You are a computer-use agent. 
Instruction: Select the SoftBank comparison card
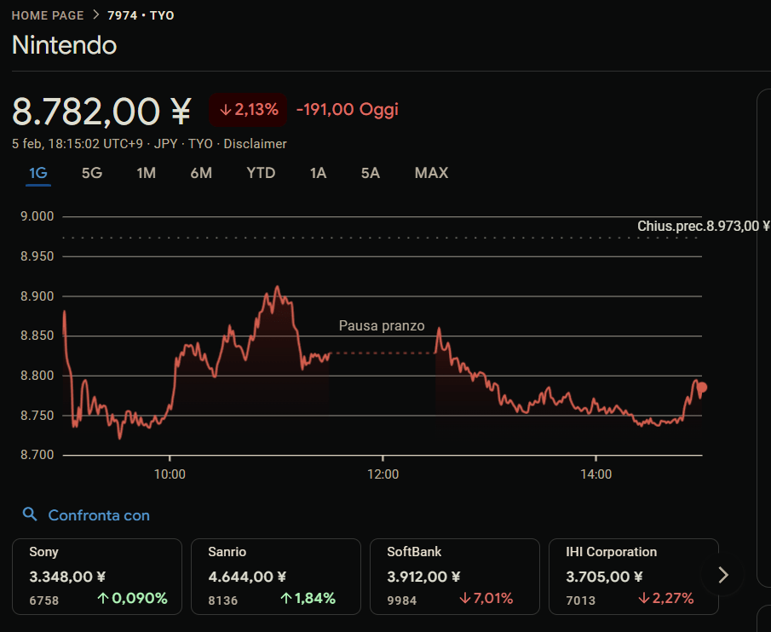coord(455,576)
